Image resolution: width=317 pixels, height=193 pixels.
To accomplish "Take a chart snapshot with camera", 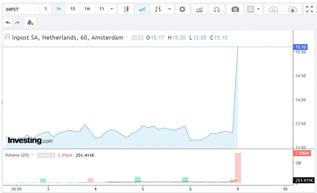I will [235, 9].
